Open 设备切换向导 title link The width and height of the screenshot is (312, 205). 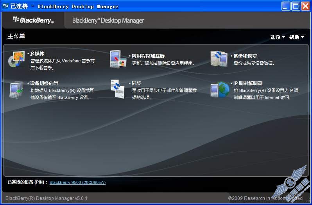[x=44, y=83]
